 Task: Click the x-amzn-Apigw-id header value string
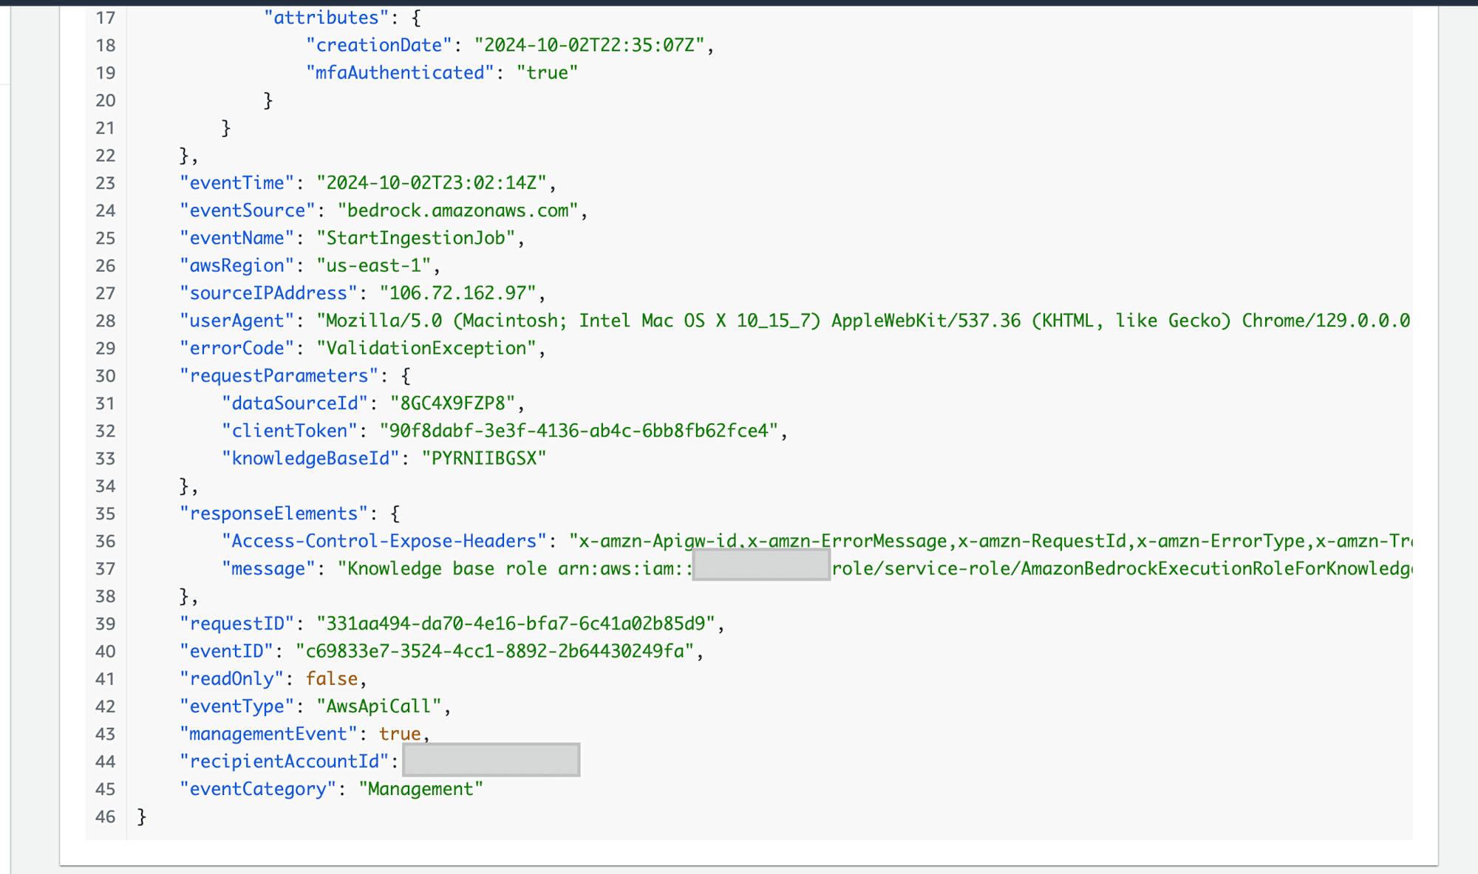click(x=990, y=541)
